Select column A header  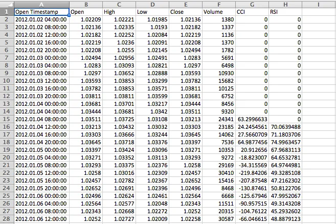pos(41,5)
